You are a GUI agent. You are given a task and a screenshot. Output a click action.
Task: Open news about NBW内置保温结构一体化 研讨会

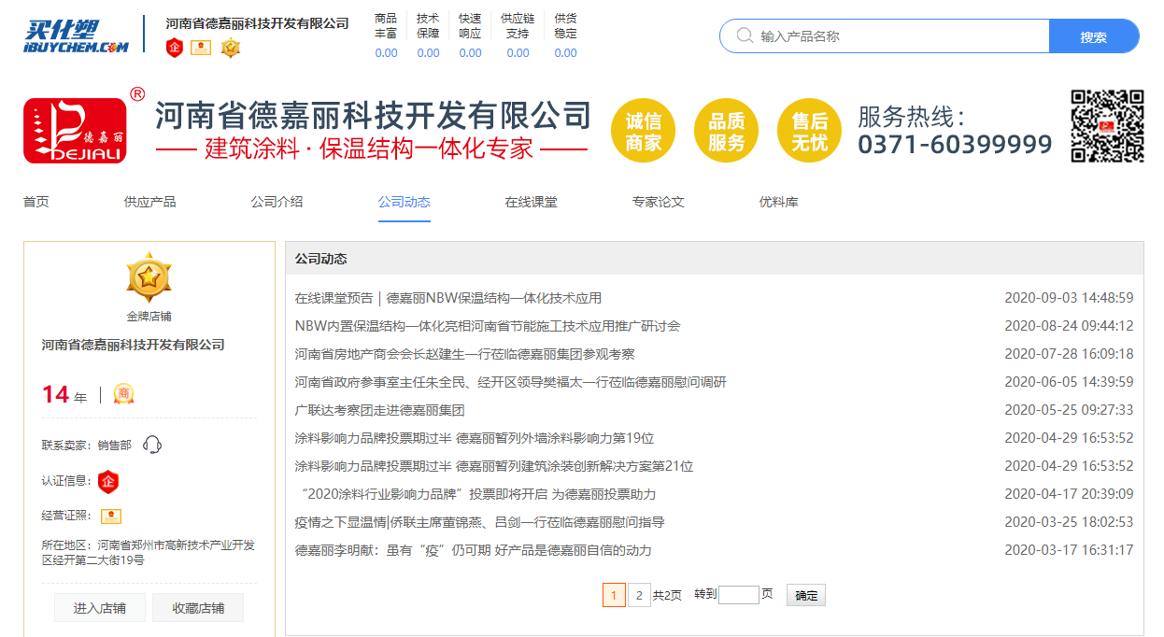tap(488, 326)
